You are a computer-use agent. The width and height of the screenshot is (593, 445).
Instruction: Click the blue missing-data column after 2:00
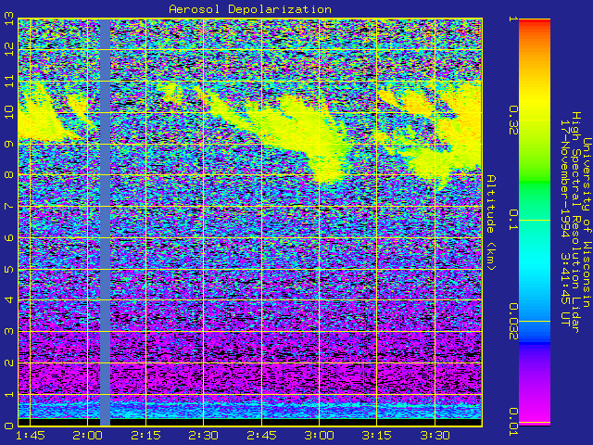pyautogui.click(x=105, y=222)
